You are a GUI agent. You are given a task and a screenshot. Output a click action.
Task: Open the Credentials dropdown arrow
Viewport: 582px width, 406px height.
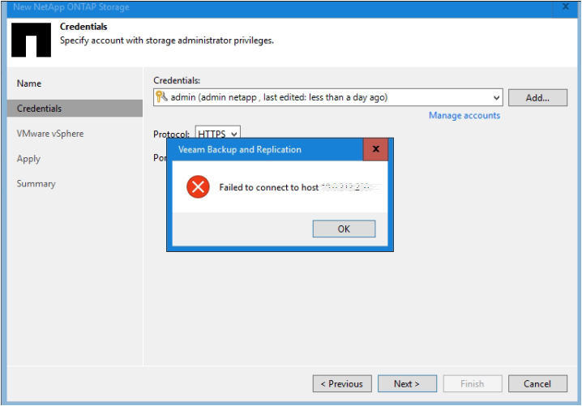pos(496,97)
